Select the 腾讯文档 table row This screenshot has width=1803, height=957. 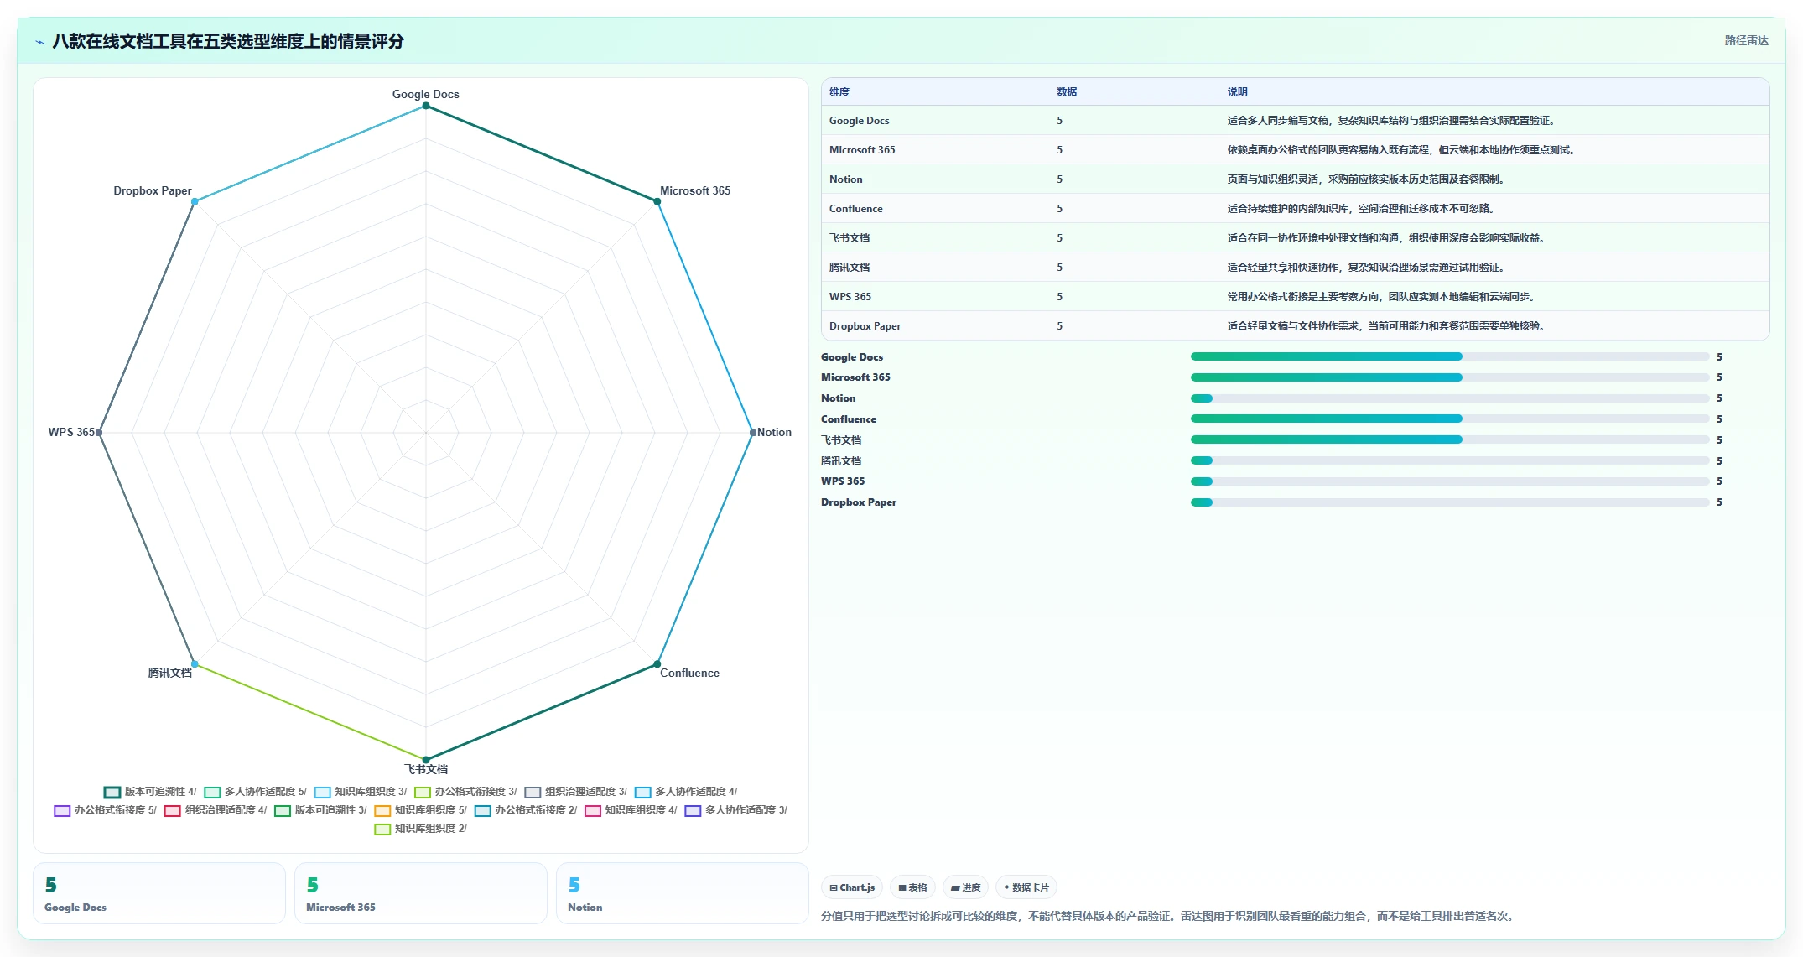tap(1295, 268)
